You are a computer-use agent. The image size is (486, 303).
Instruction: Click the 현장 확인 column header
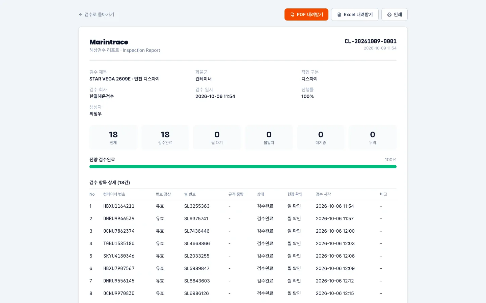click(x=295, y=194)
